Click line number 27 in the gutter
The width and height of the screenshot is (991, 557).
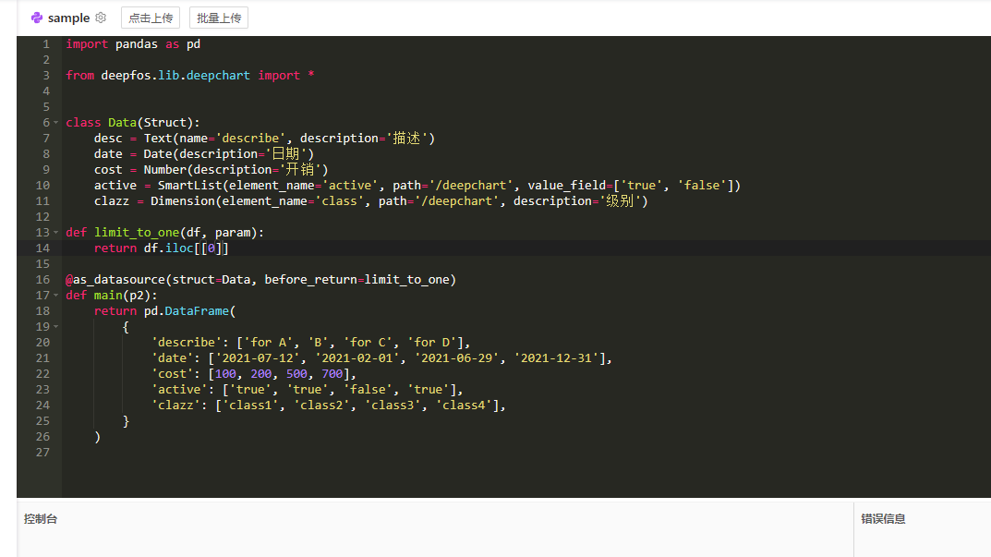42,453
